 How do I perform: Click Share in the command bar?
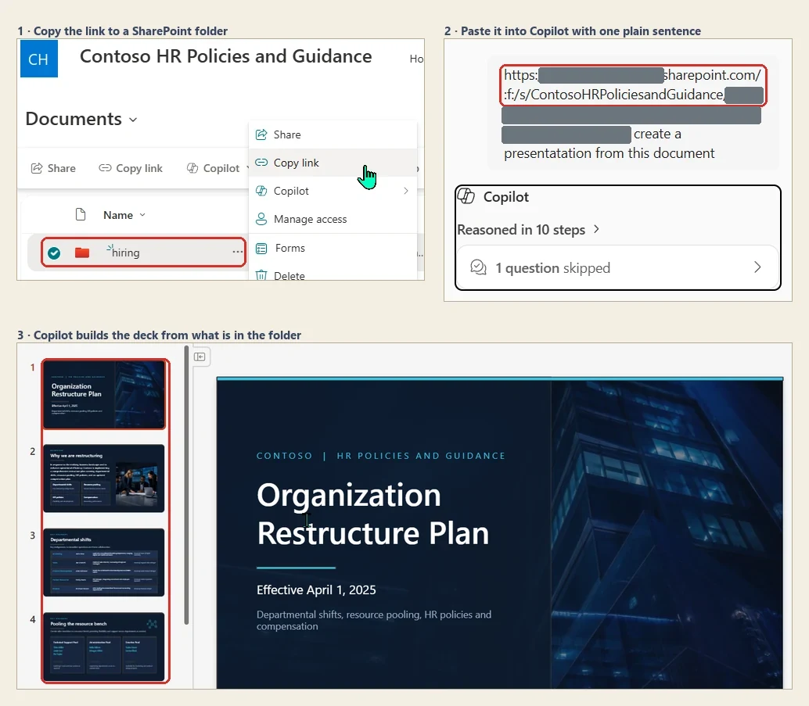tap(53, 168)
